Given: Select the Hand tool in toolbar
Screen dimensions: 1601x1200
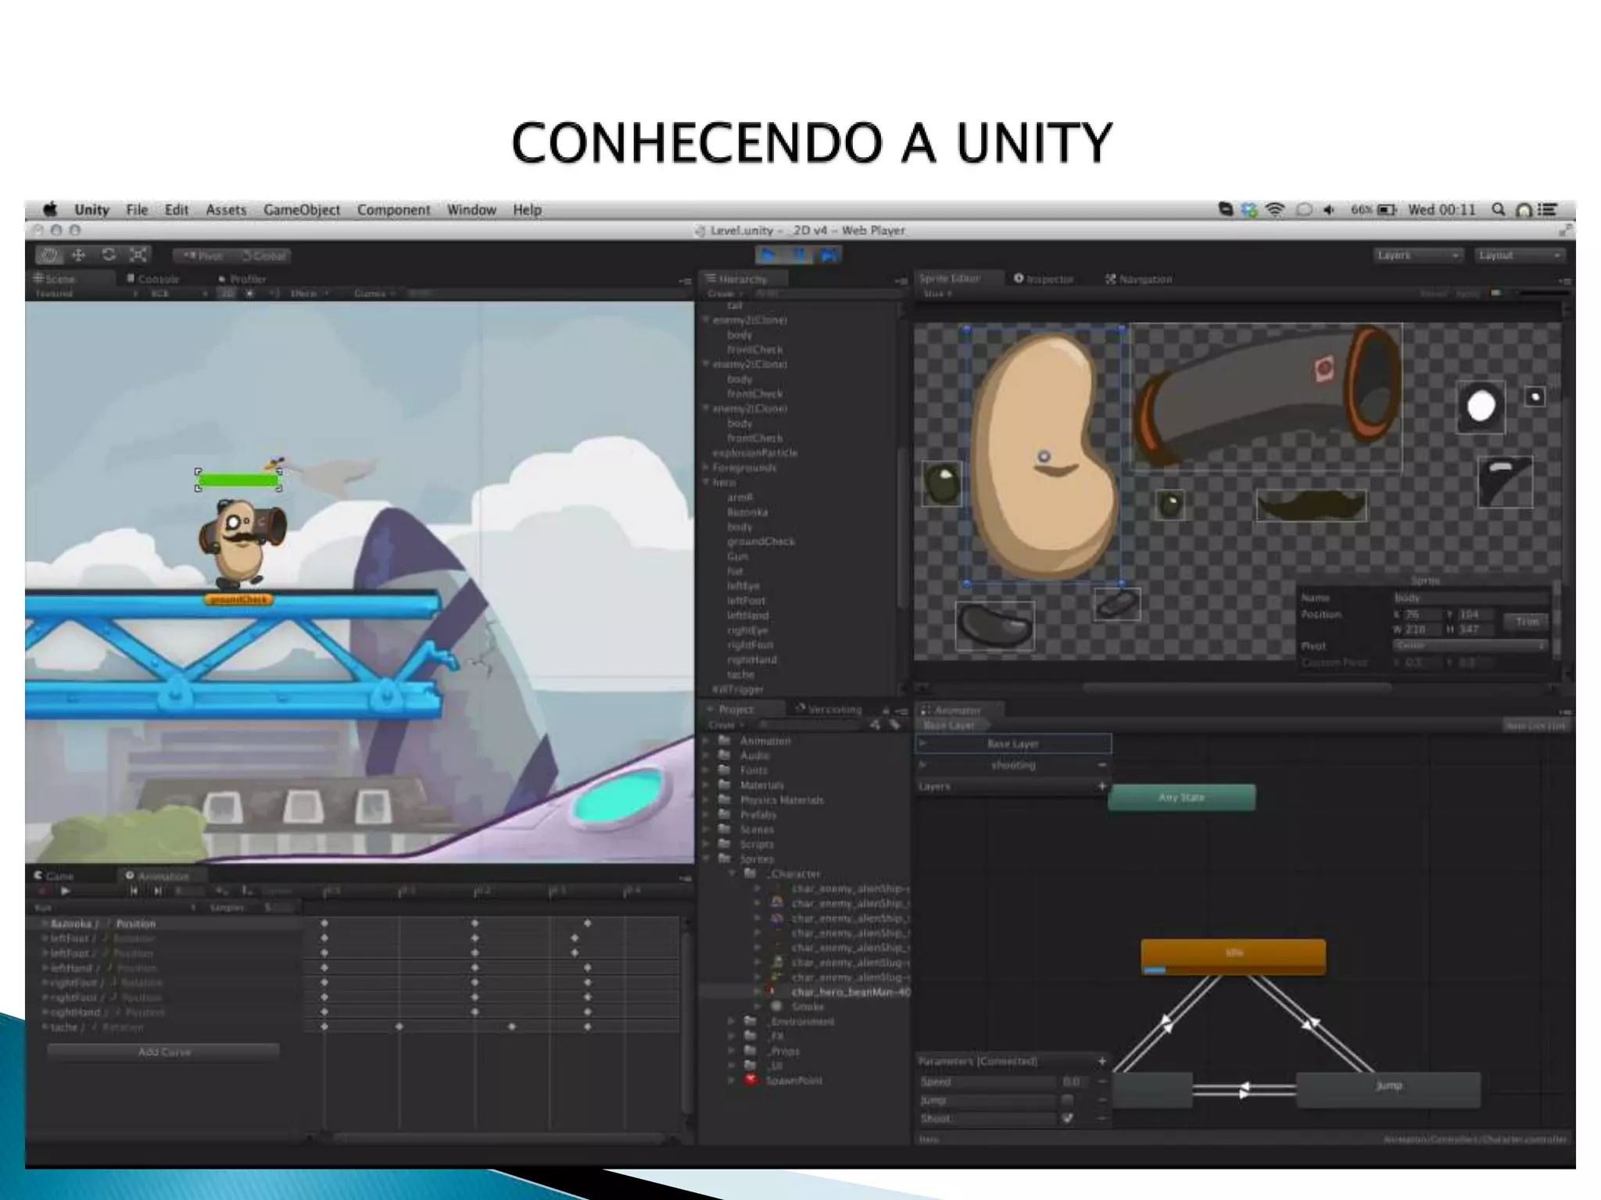Looking at the screenshot, I should [49, 255].
